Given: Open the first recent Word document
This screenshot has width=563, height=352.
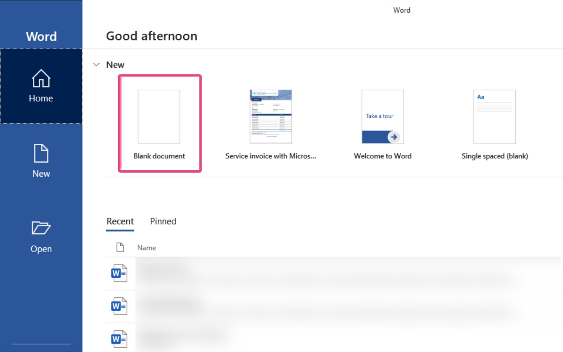Looking at the screenshot, I should 334,273.
